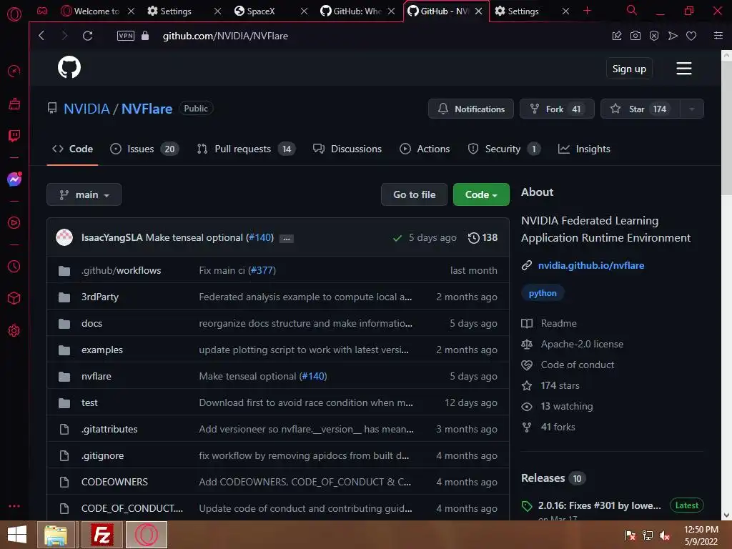
Task: Switch to the SpaceX tab
Action: point(261,11)
